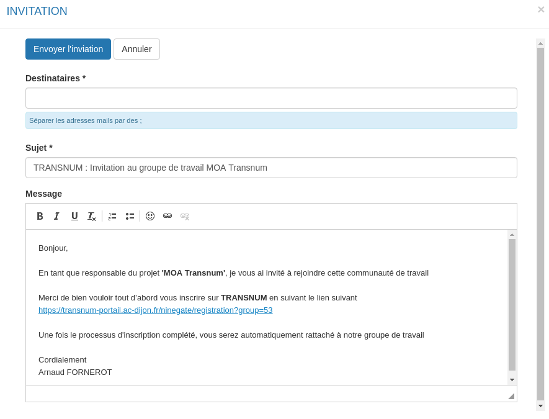Insert a numbered list
Screen dimensions: 549x419
pos(112,216)
